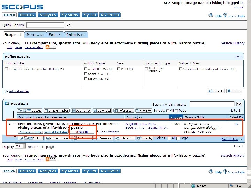
Task: Click the Abstract + Refs button
Action: [30, 132]
